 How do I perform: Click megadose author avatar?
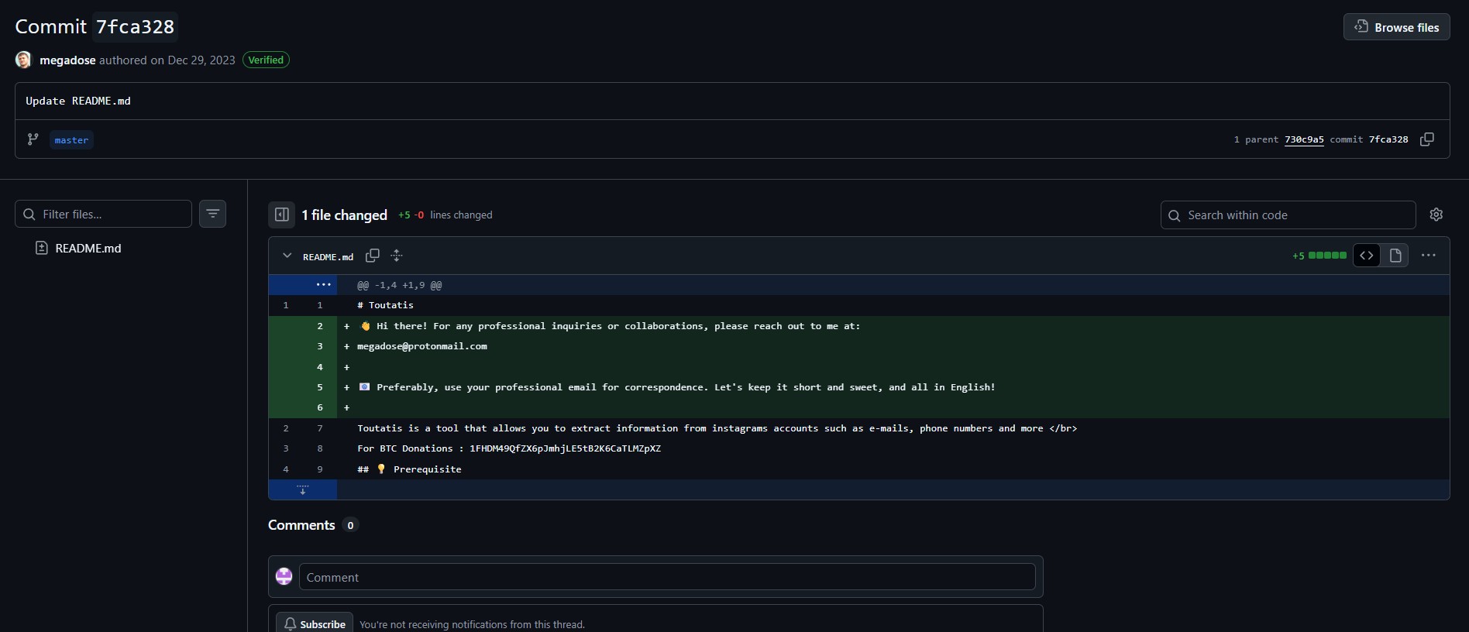click(x=24, y=60)
